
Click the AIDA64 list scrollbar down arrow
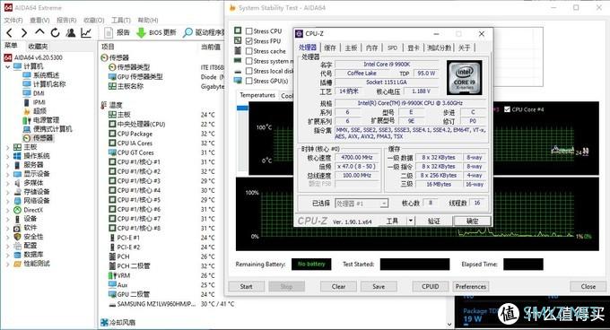[449, 324]
